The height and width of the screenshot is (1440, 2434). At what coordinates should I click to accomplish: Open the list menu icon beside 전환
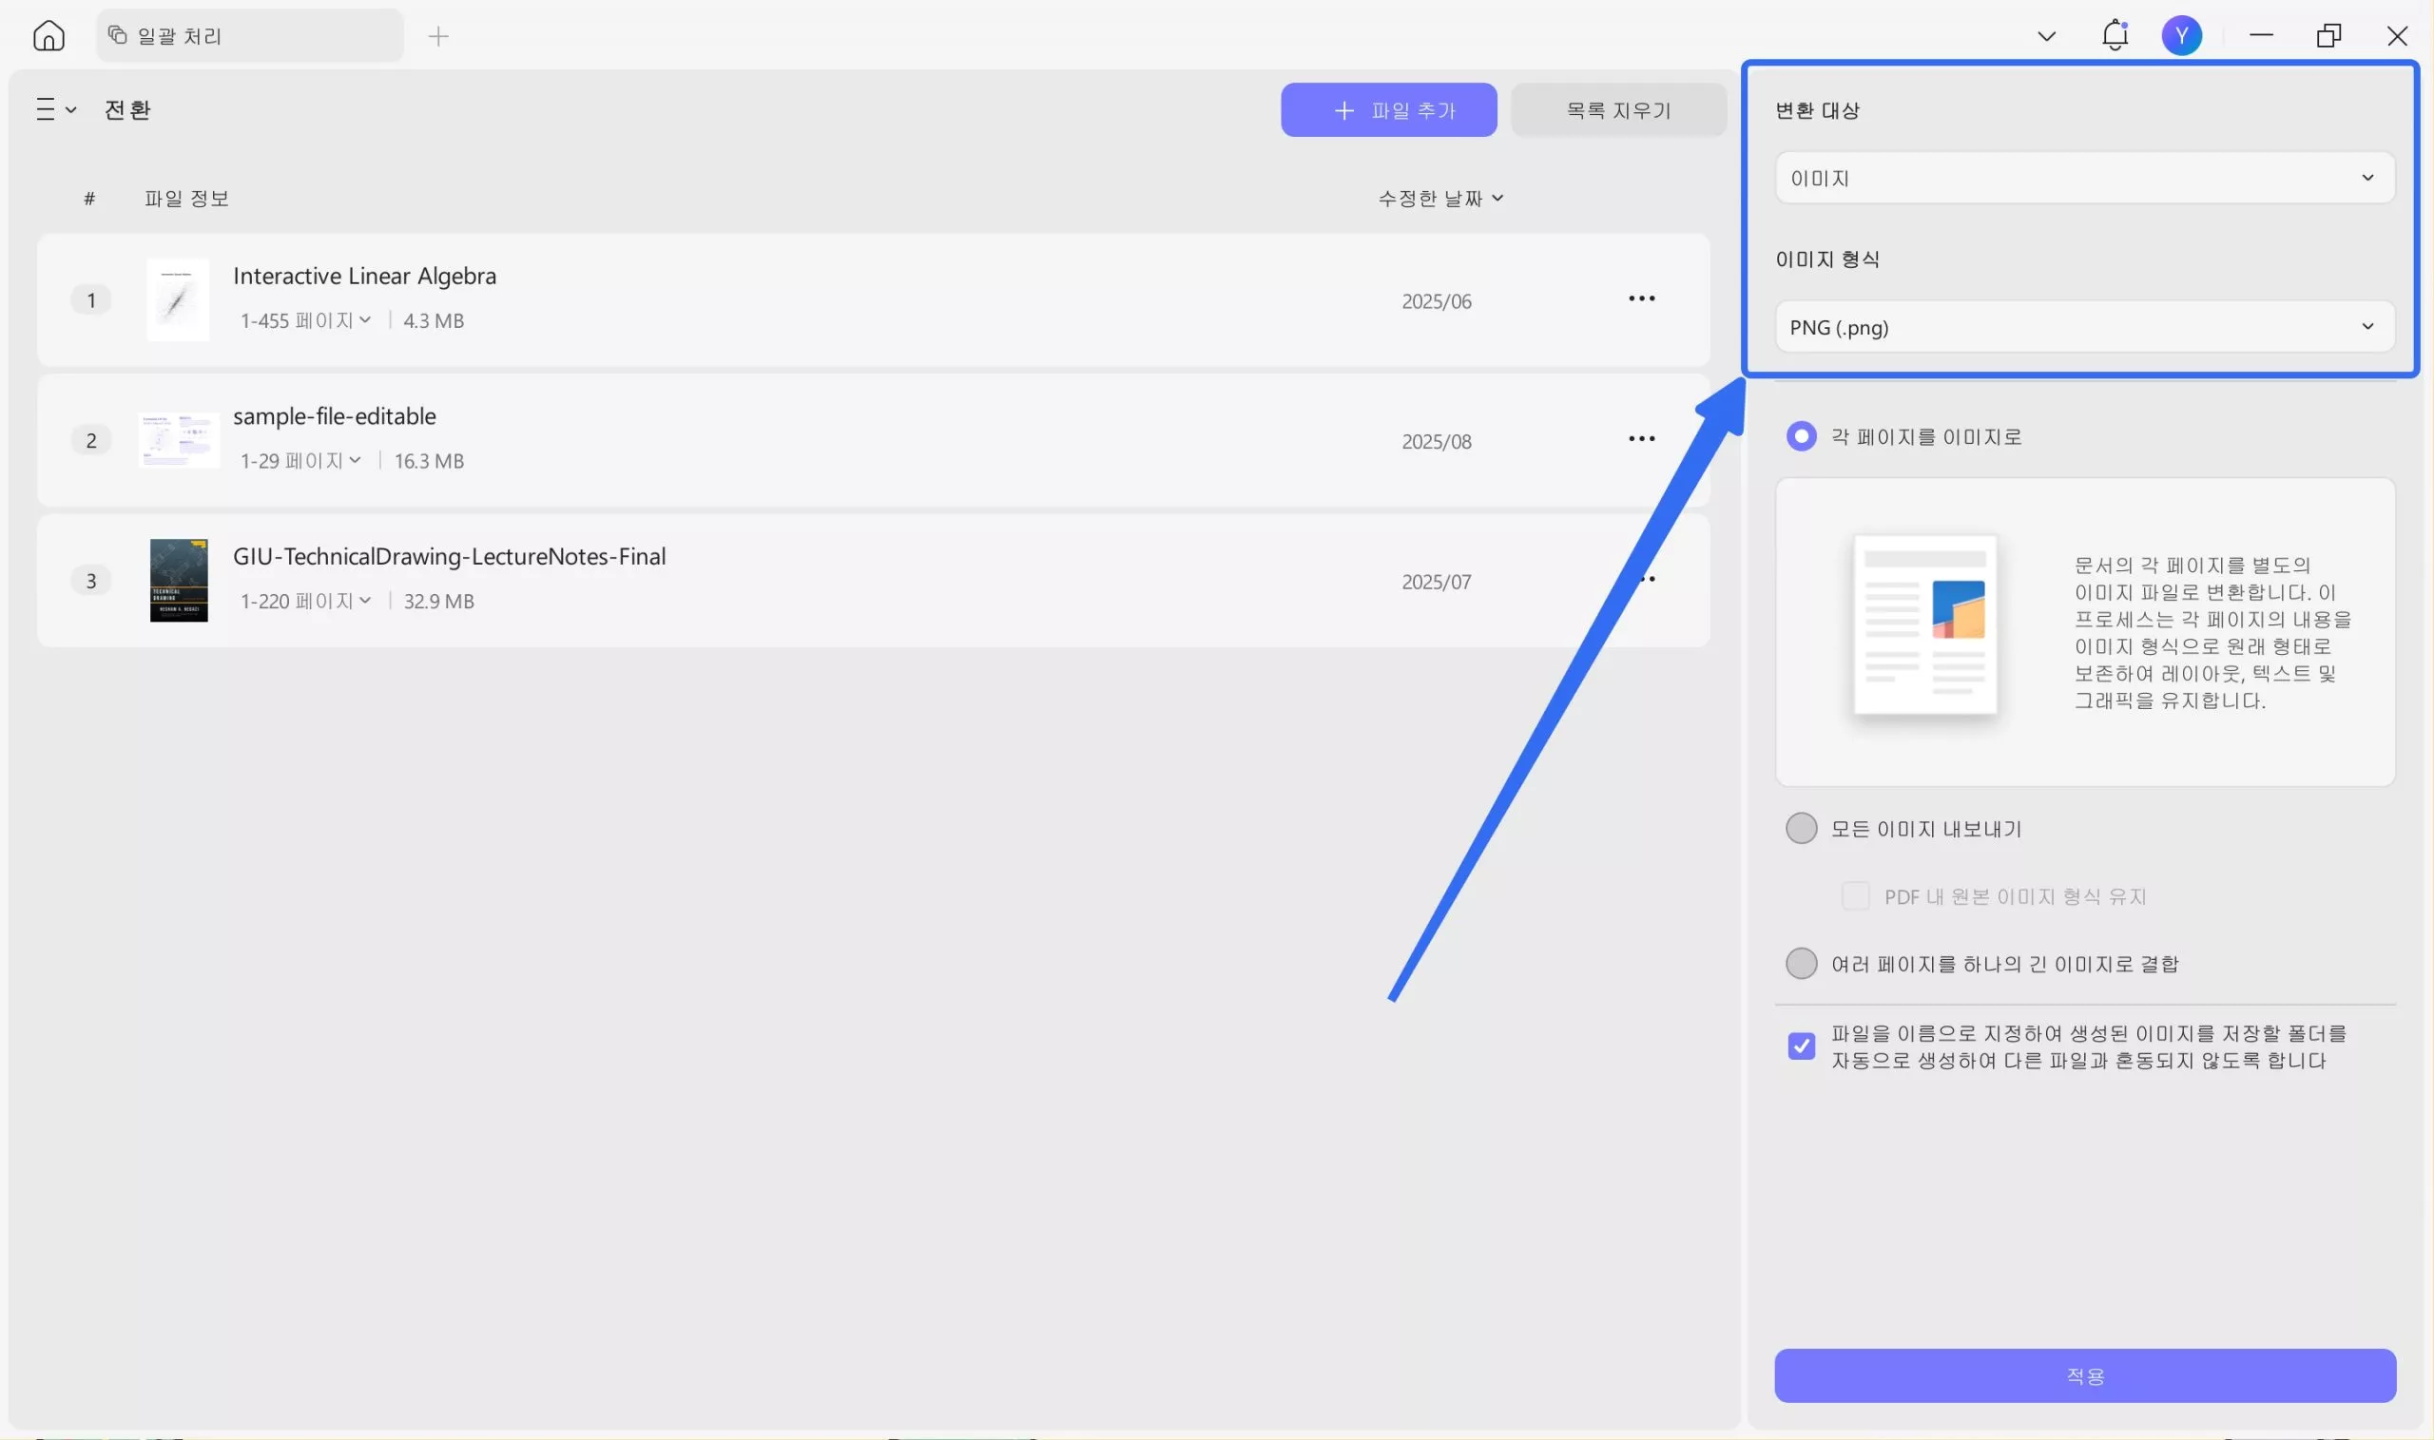(55, 109)
